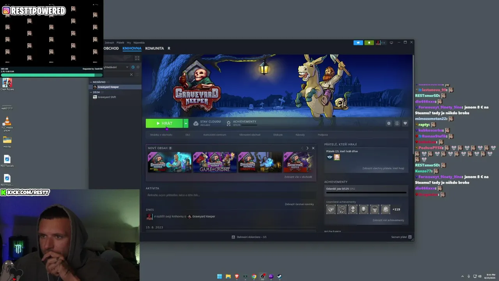Click Zobrazit všechny přátele, kteří hrají

pyautogui.click(x=383, y=168)
